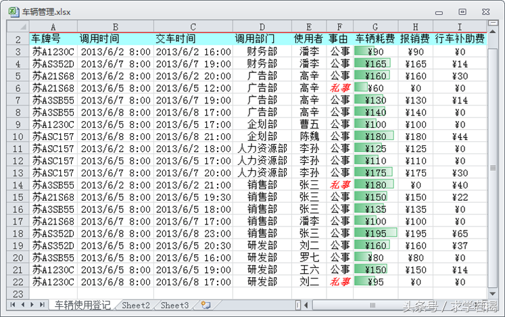505x317 pixels.
Task: Click reimbursement cell ¥80
Action: (x=416, y=258)
